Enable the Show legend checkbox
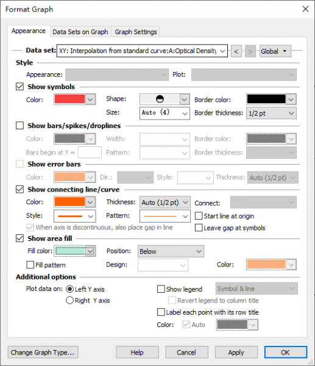Screen dimensions: 315x366 point(161,289)
